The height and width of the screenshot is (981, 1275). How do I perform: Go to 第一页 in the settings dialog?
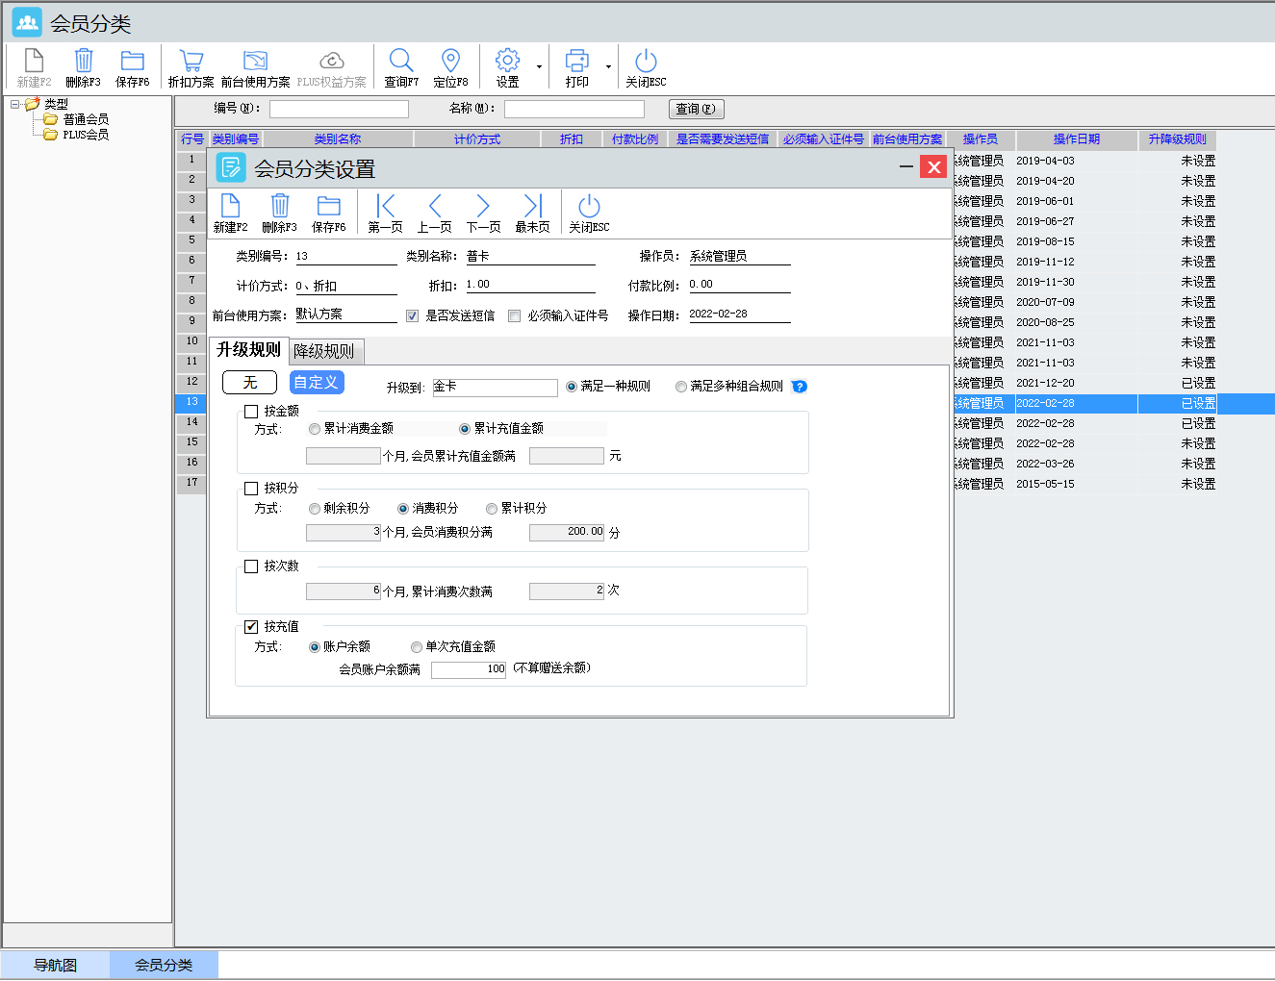point(385,207)
